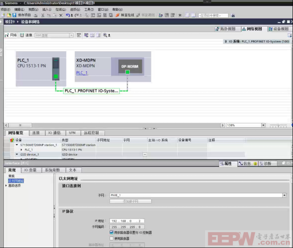The width and height of the screenshot is (293, 248).
Task: Open the 窗口 (Window) menu
Action: point(103,10)
